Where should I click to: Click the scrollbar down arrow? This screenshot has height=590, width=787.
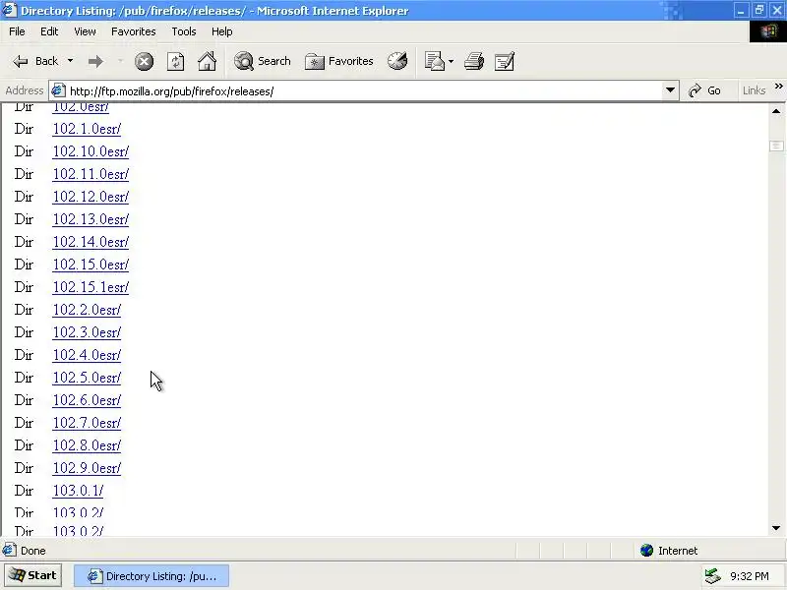[776, 528]
